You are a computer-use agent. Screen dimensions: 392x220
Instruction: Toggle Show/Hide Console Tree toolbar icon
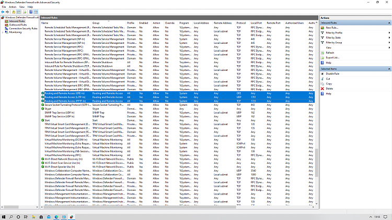point(19,12)
